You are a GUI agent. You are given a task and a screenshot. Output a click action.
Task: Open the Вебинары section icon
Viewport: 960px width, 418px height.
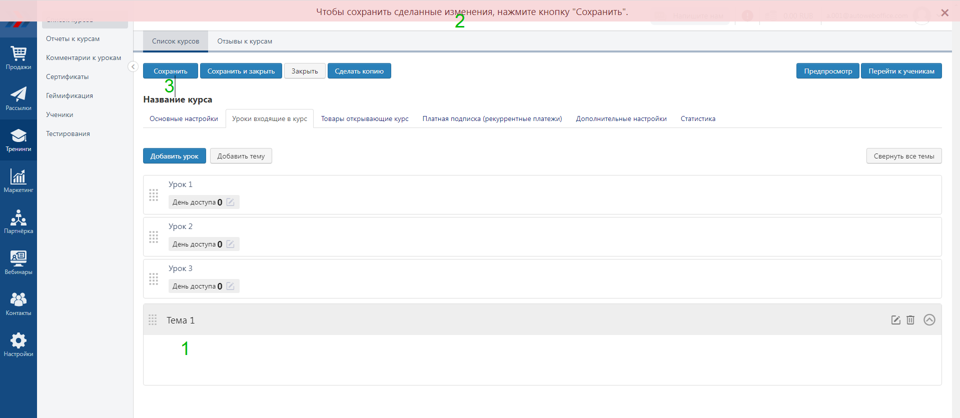[x=19, y=263]
